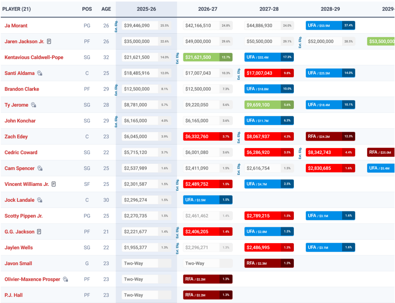395x303 pixels.
Task: Click the AGE column header
Action: [x=106, y=9]
